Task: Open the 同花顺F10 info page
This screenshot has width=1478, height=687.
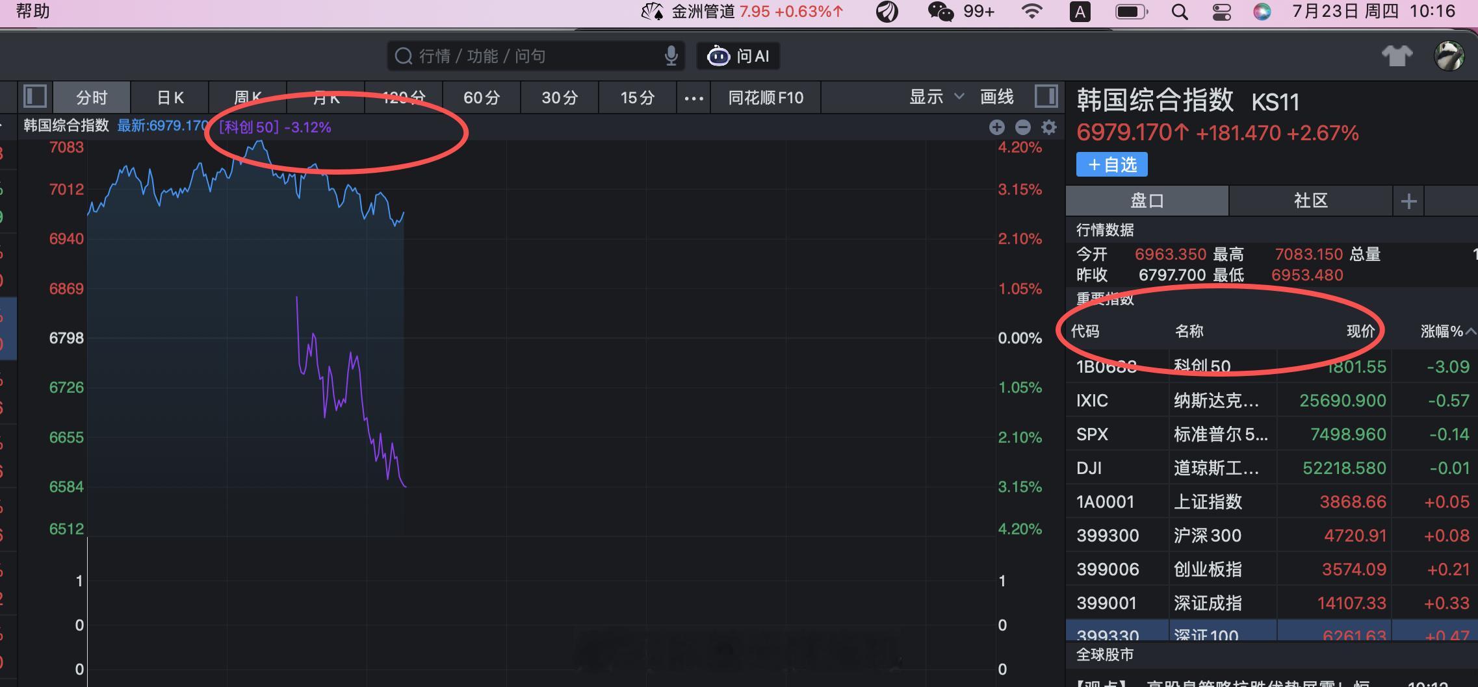Action: (x=766, y=97)
